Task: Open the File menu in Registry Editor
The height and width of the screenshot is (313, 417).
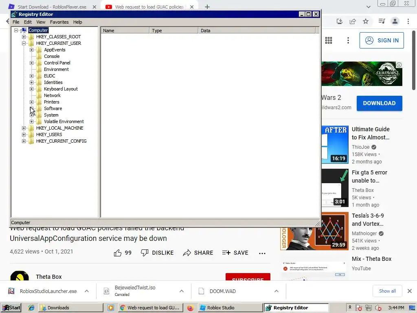Action: tap(16, 22)
